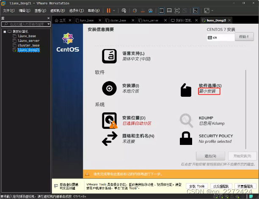Close the library sidebar panel
259x199 pixels.
point(48,18)
